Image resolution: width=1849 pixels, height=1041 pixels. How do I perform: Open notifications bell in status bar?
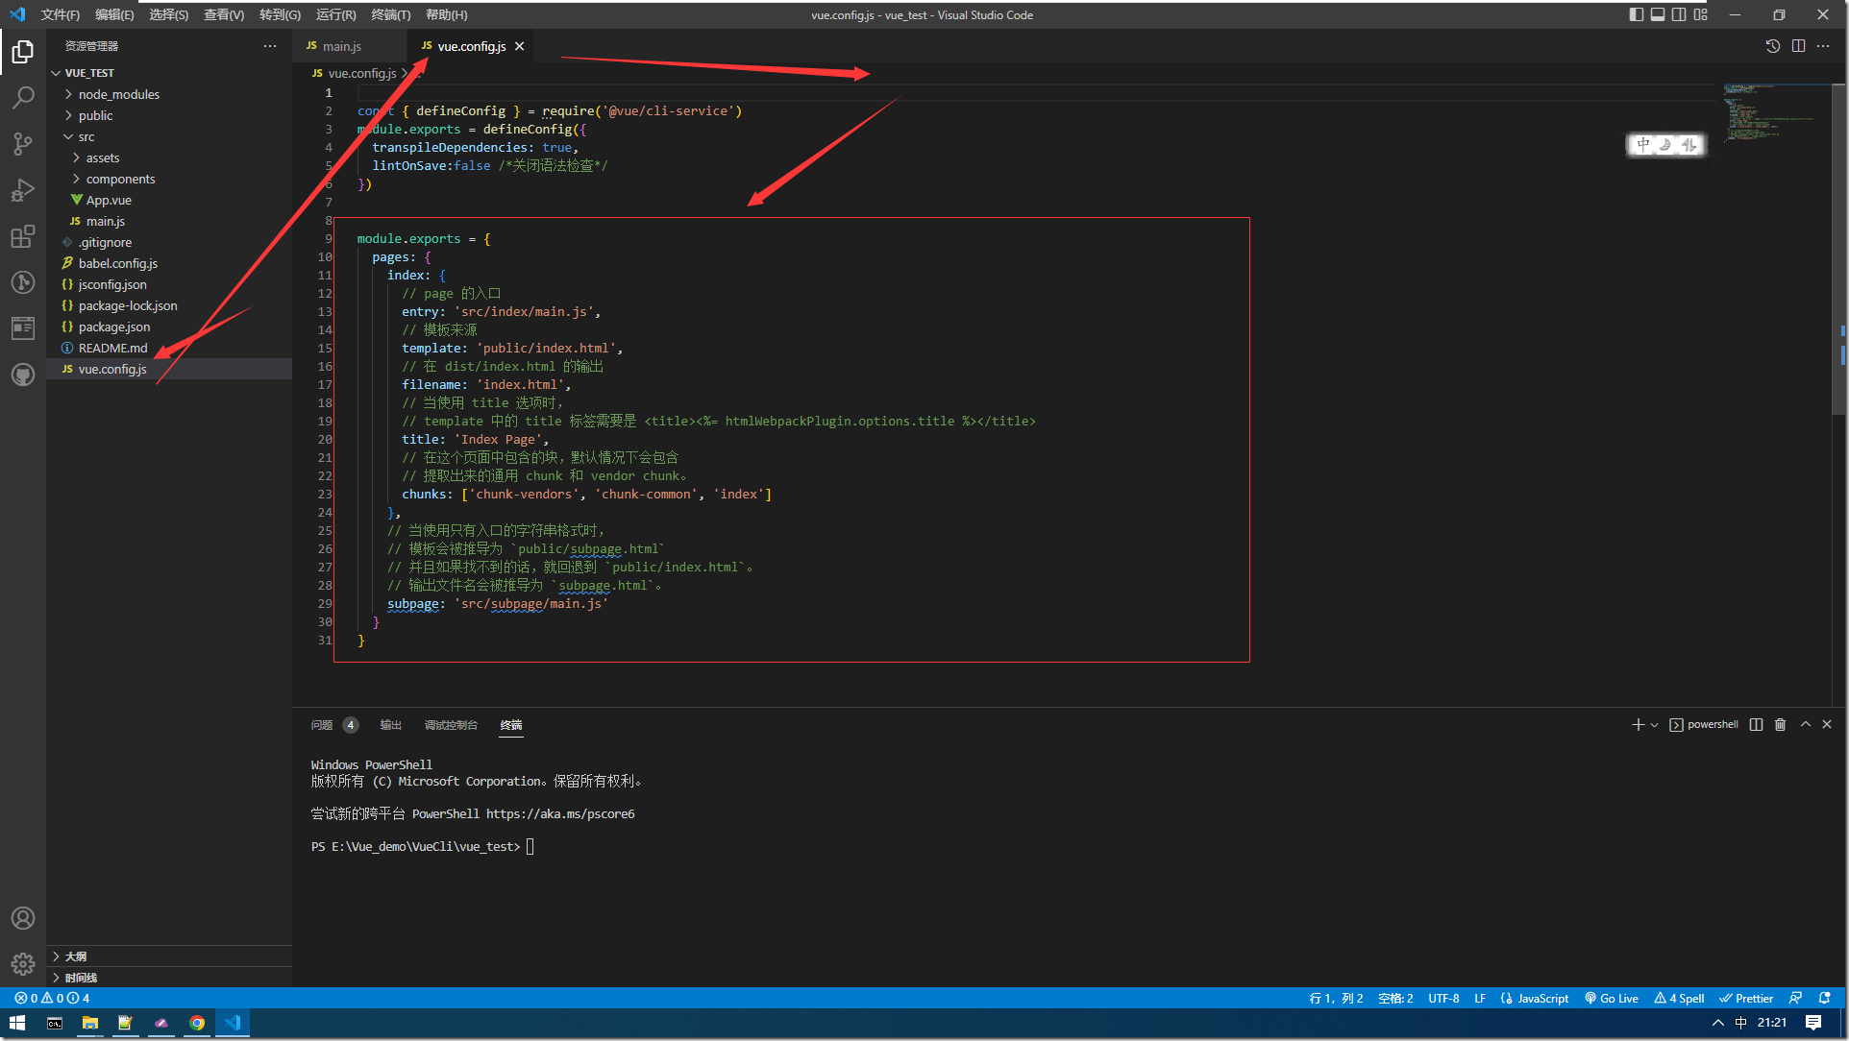(x=1824, y=999)
